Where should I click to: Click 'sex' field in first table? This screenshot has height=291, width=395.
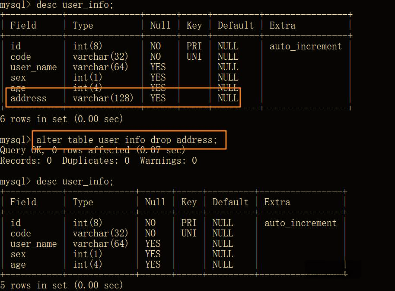[x=18, y=78]
